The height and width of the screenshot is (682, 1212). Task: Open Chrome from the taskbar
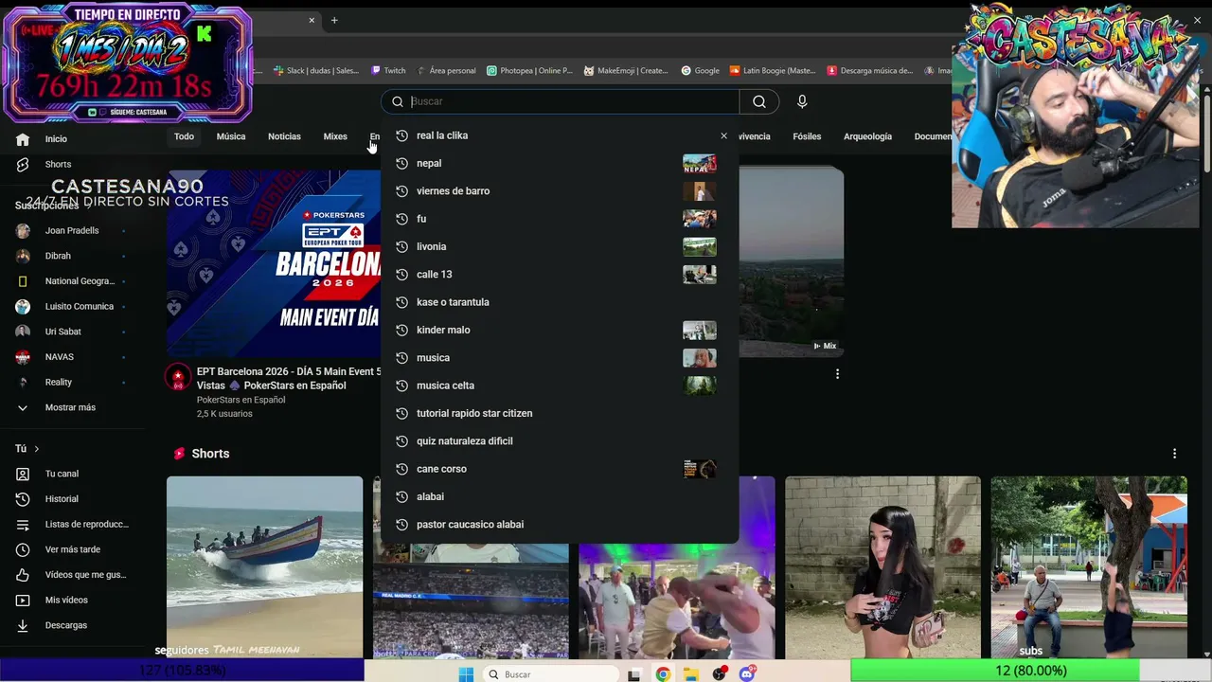coord(663,674)
